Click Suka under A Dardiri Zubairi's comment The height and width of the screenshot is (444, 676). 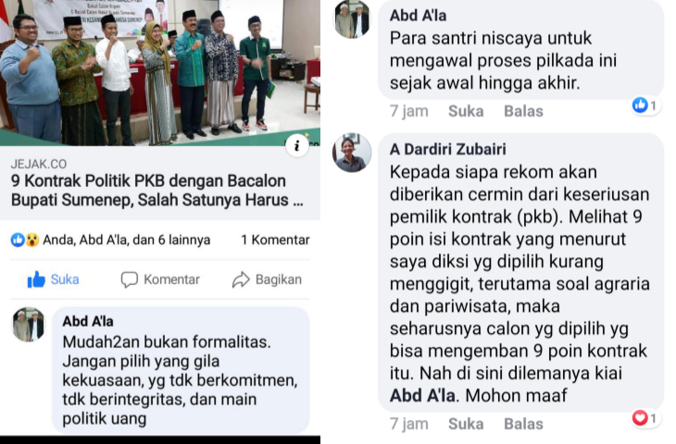click(466, 424)
